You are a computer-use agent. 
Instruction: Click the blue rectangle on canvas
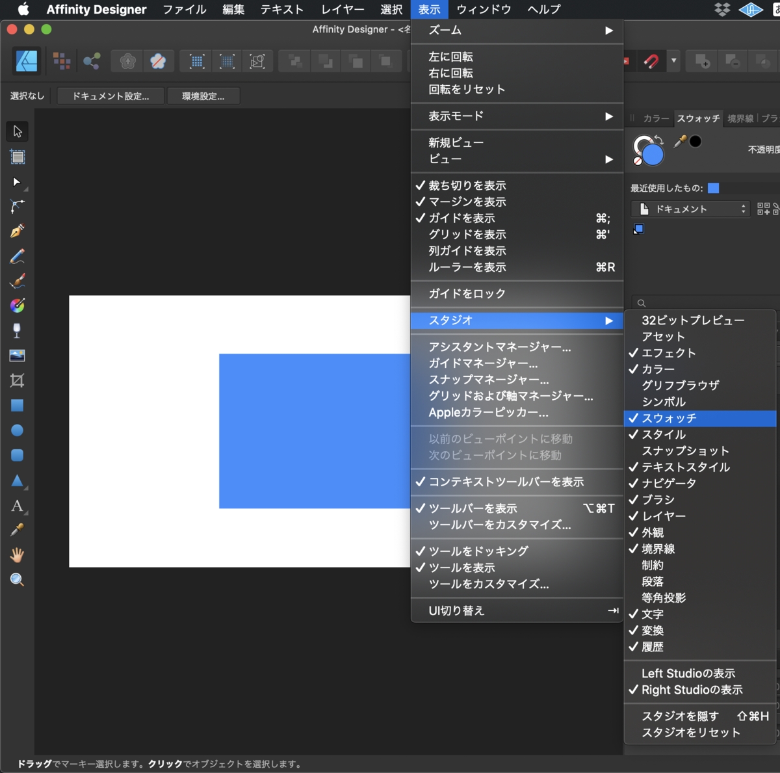pos(315,431)
